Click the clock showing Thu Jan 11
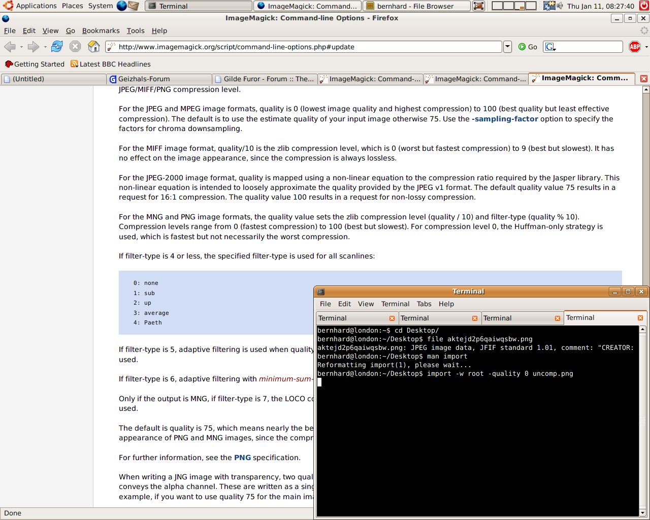650x520 pixels. 600,6
